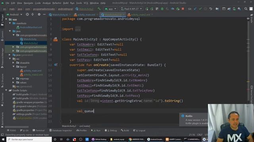254x142 pixels.
Task: Open the Android project view dropdown
Action: 14,15
